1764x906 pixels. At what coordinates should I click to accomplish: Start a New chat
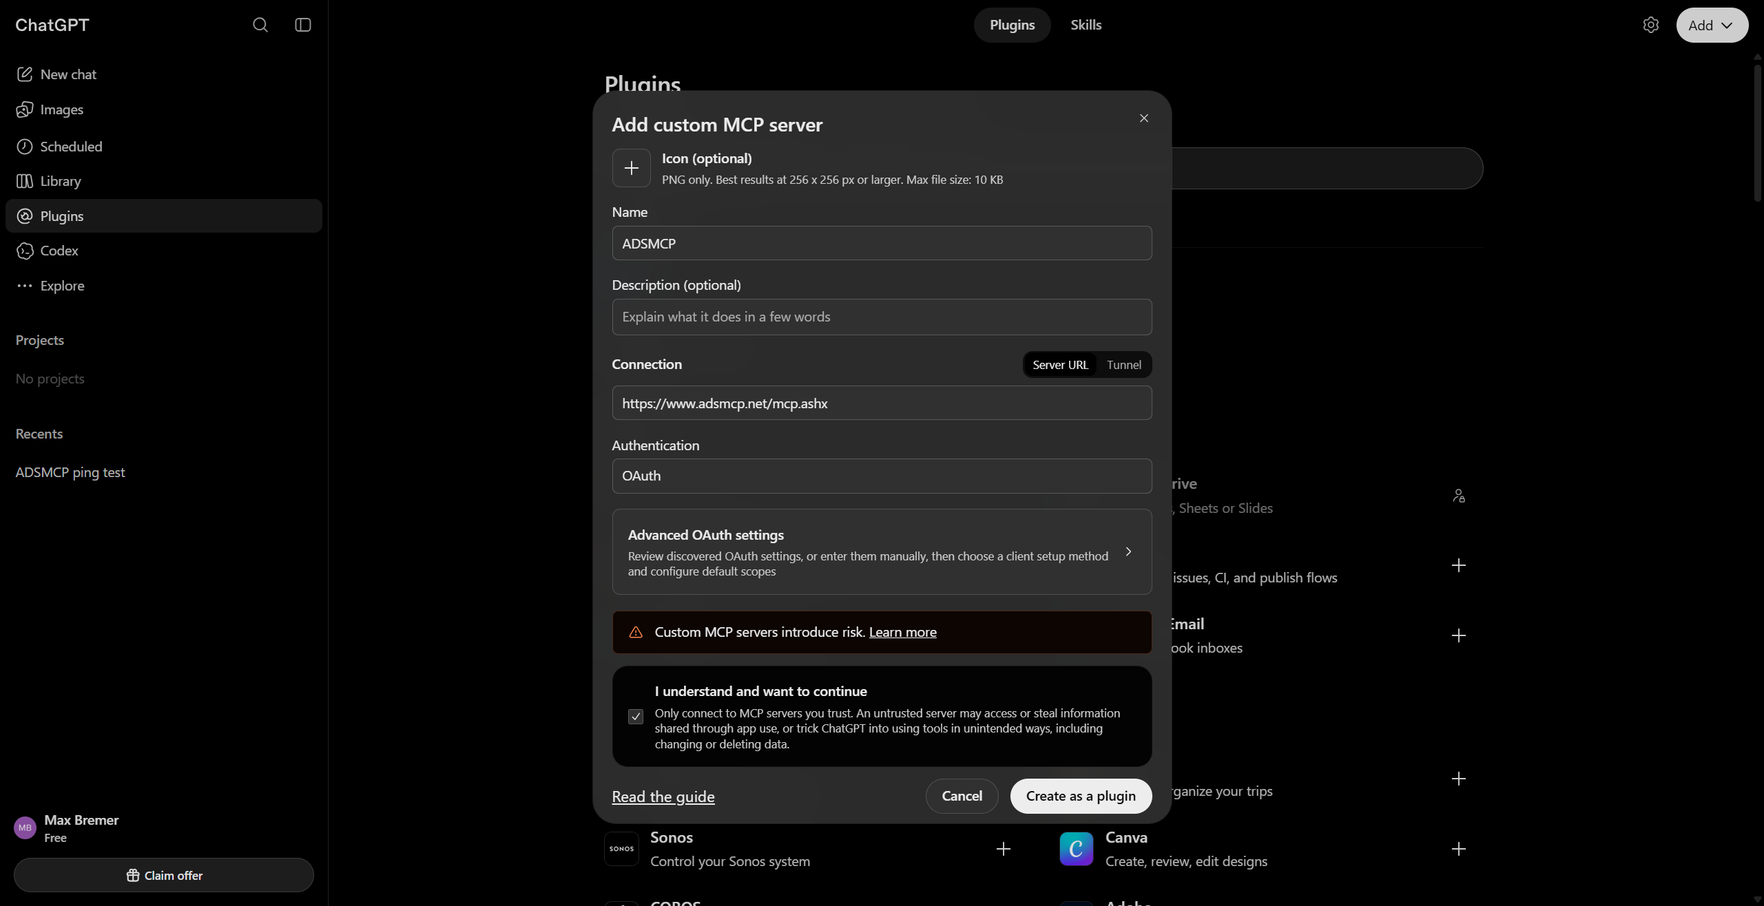(163, 74)
